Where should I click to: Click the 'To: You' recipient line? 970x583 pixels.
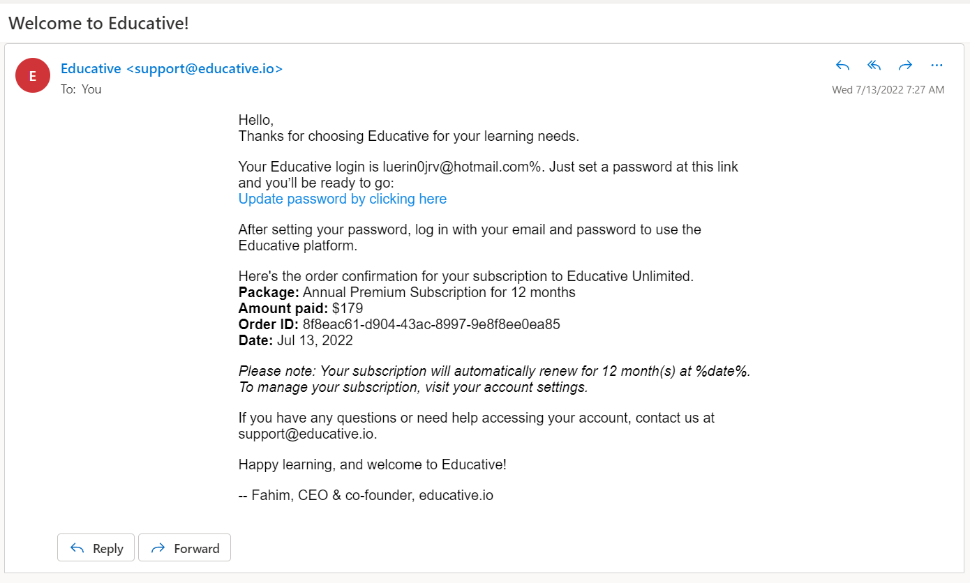tap(81, 89)
